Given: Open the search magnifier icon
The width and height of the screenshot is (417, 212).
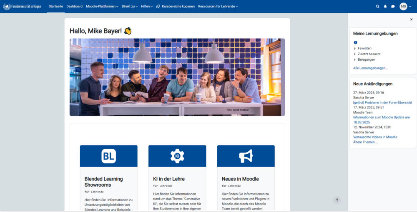Looking at the screenshot, I should (x=377, y=7).
